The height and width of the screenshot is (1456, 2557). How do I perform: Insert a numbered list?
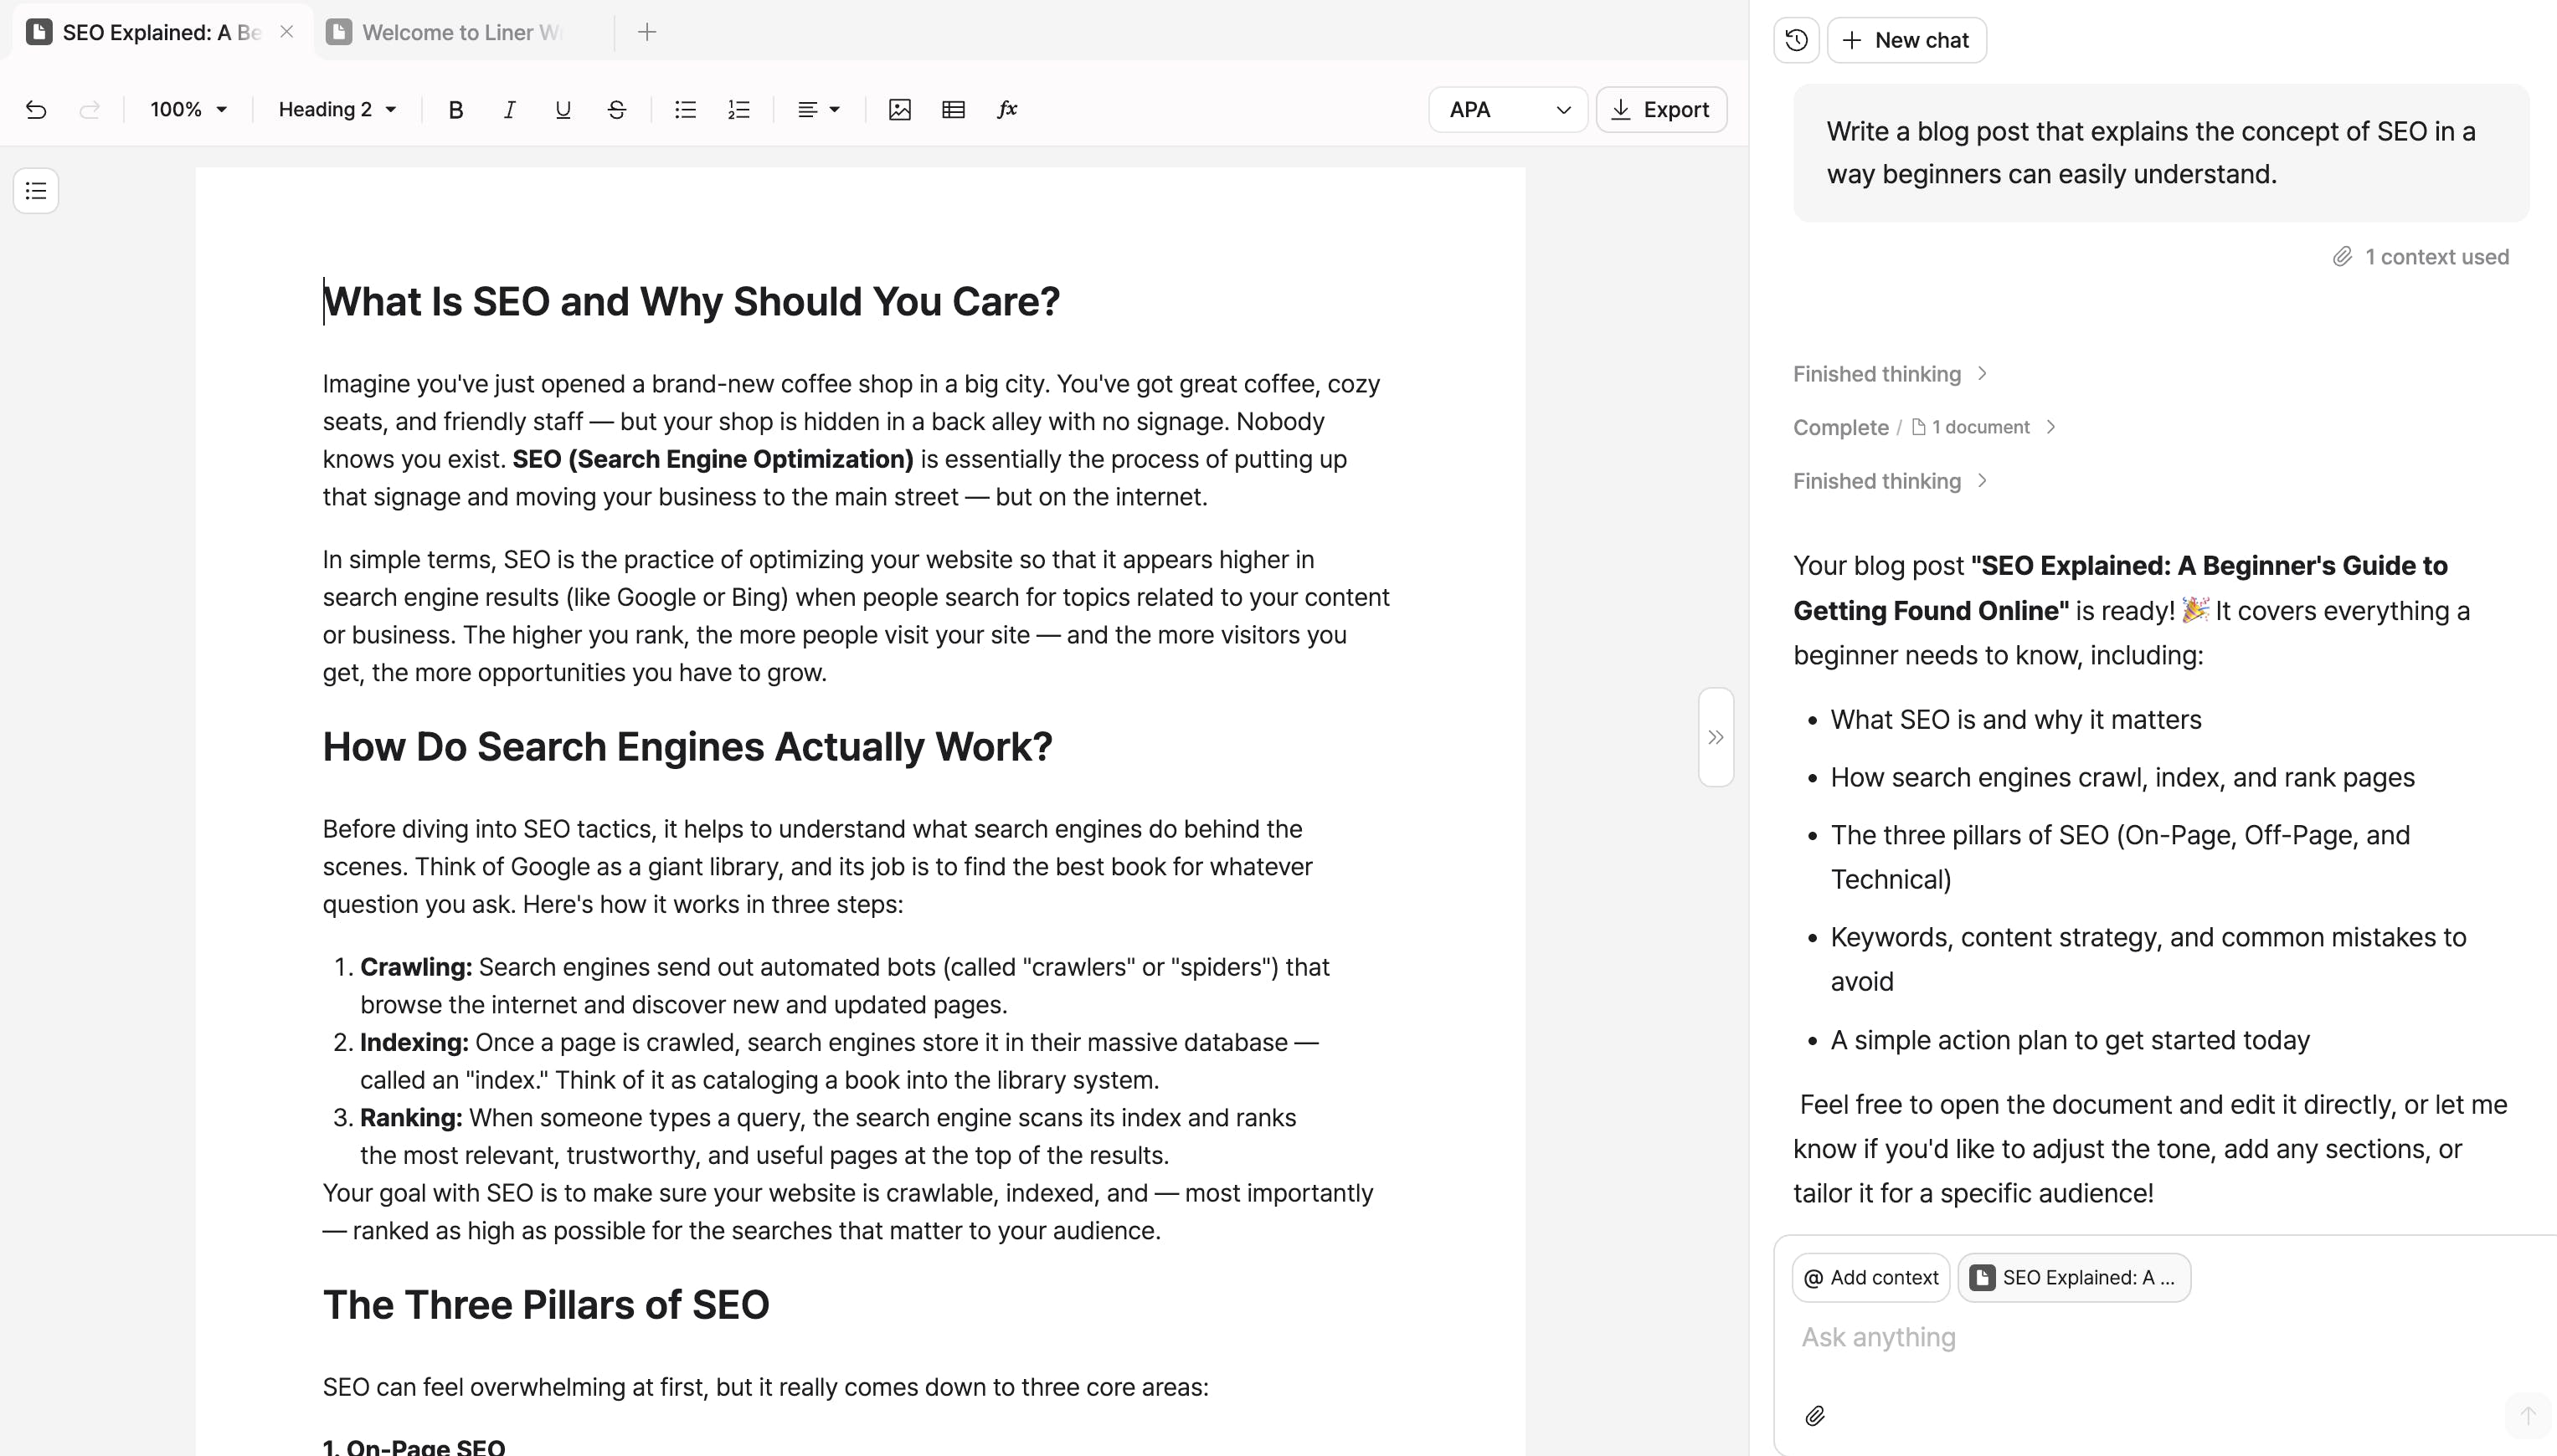(738, 110)
